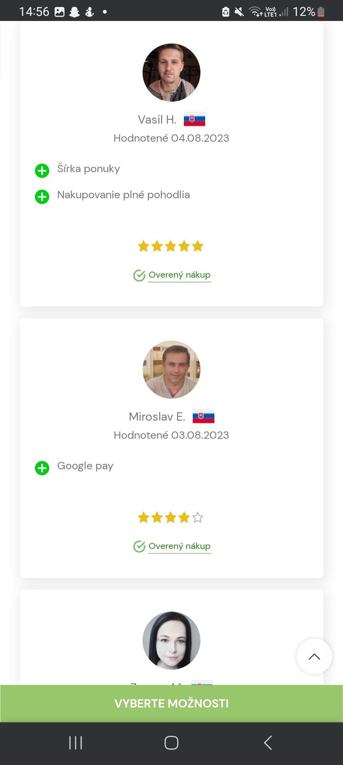Open Overený nákup link under Miroslav's review

tap(180, 546)
